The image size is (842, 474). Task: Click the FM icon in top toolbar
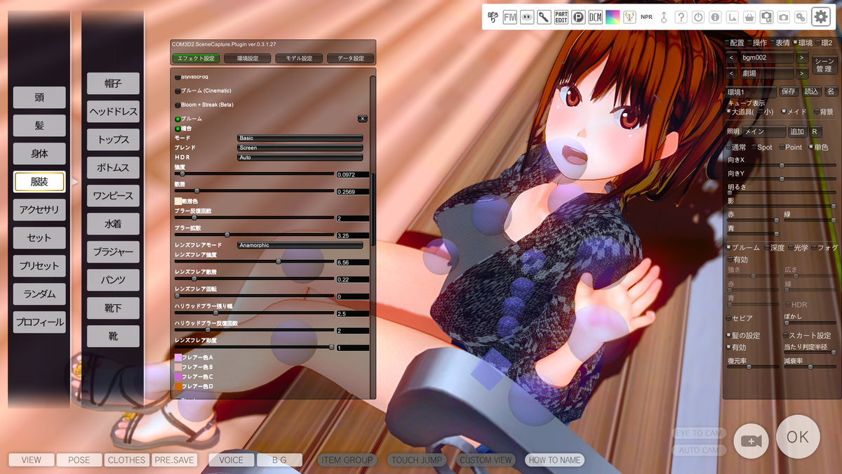510,17
